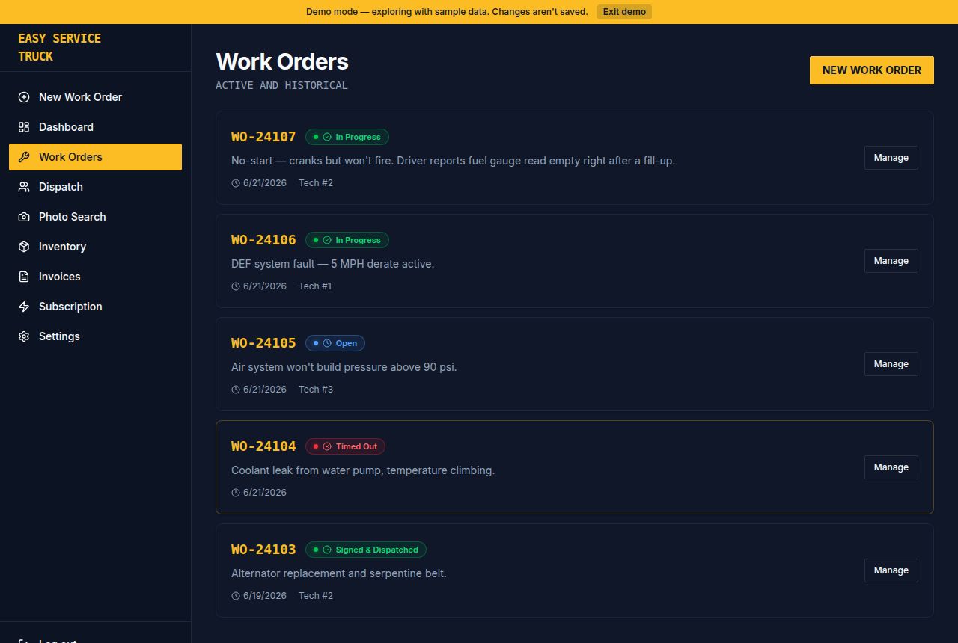Click Exit demo in the banner

[624, 12]
